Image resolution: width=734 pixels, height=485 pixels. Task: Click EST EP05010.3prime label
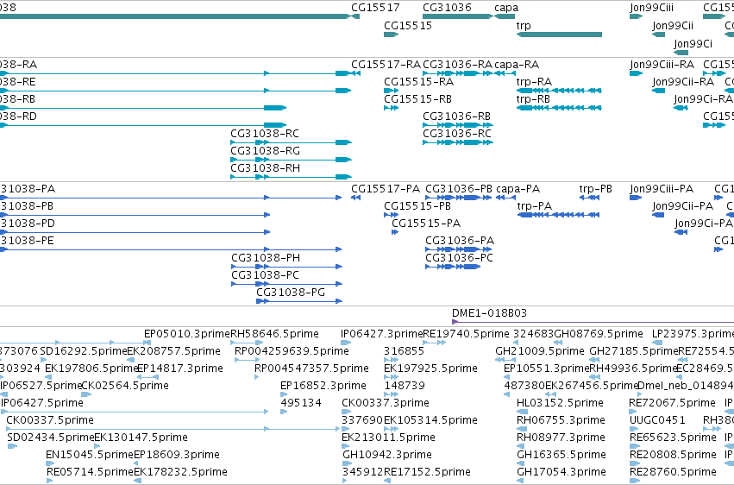click(187, 334)
